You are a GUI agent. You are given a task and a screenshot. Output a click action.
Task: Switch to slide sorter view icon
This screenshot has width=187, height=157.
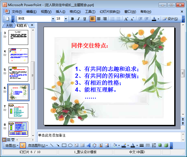tap(9, 140)
